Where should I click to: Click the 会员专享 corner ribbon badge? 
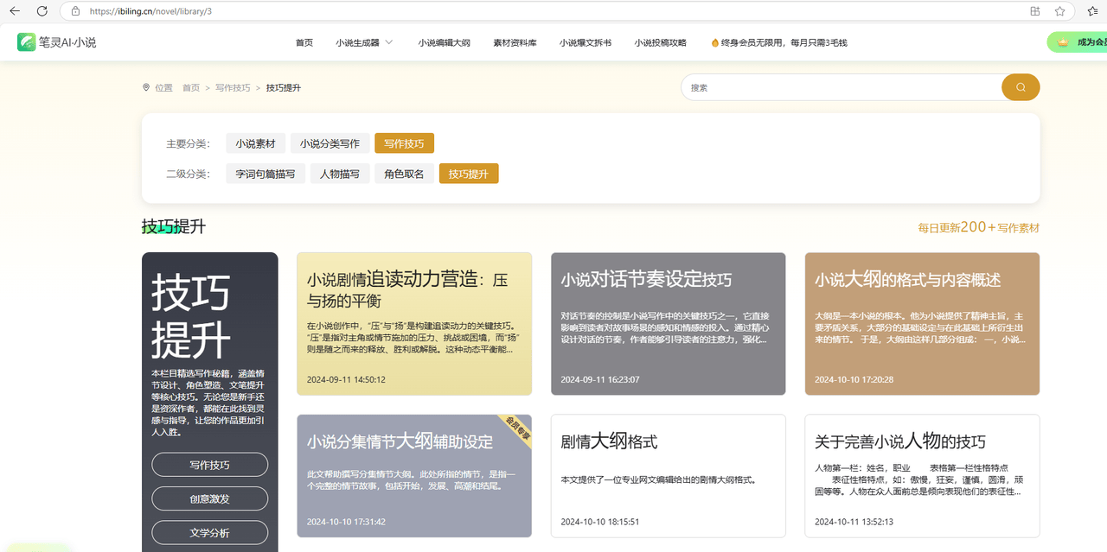(x=517, y=429)
